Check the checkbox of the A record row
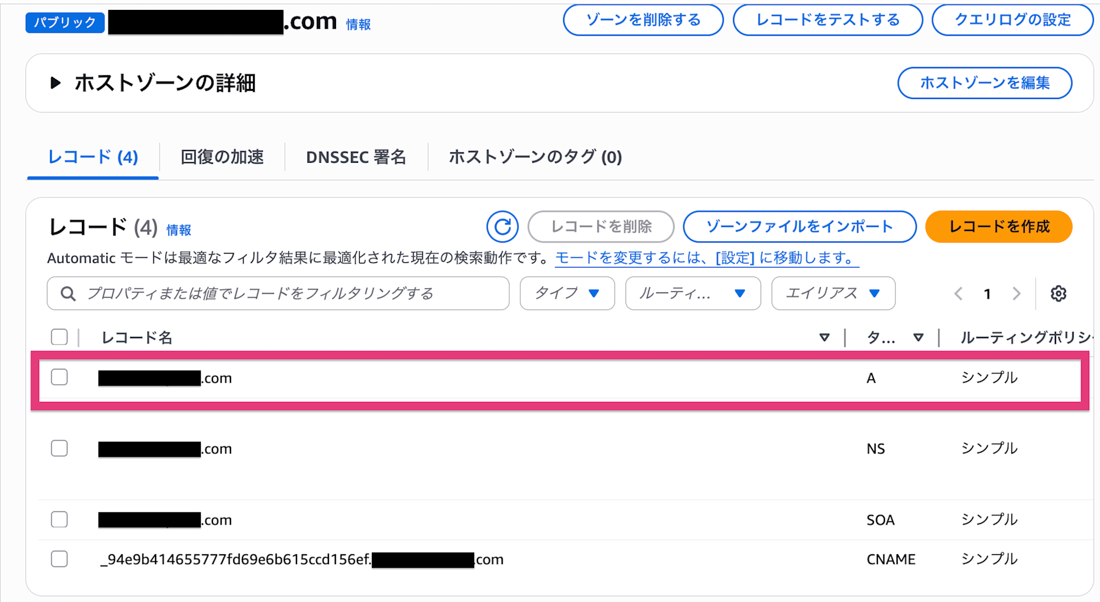1100x602 pixels. (x=59, y=378)
